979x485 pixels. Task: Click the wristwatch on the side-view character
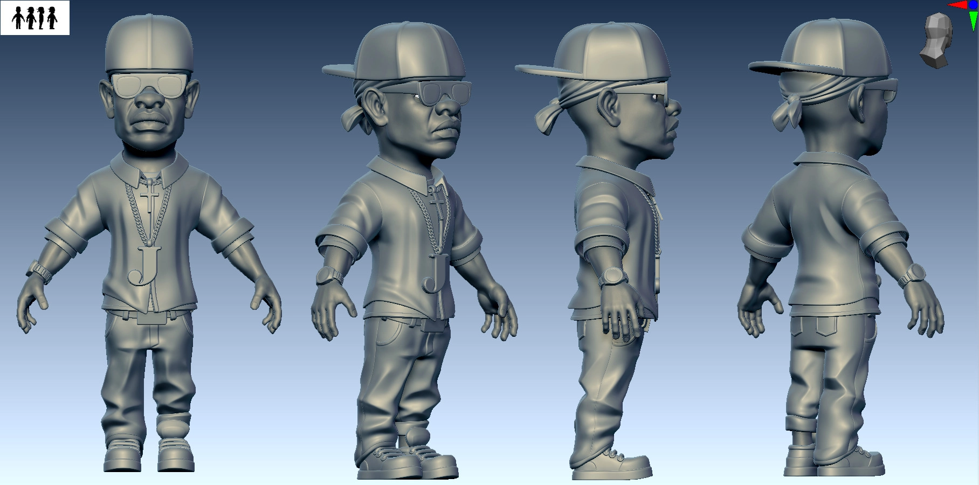click(x=612, y=277)
